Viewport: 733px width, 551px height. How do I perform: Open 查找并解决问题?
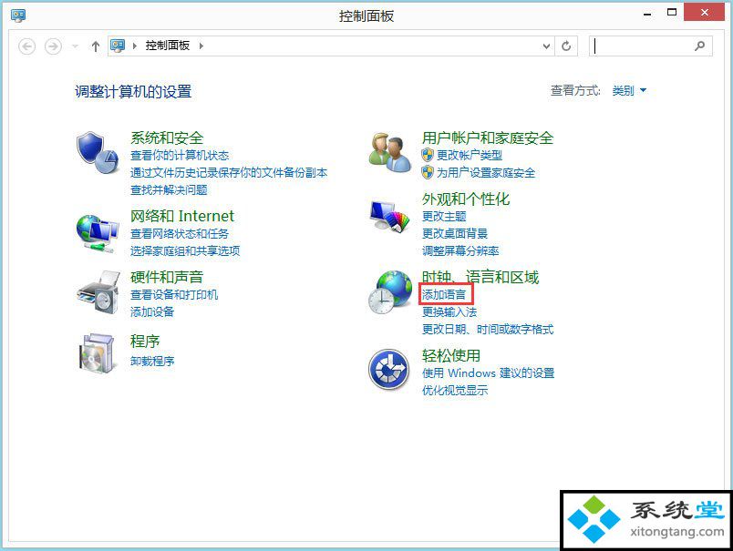[x=169, y=190]
